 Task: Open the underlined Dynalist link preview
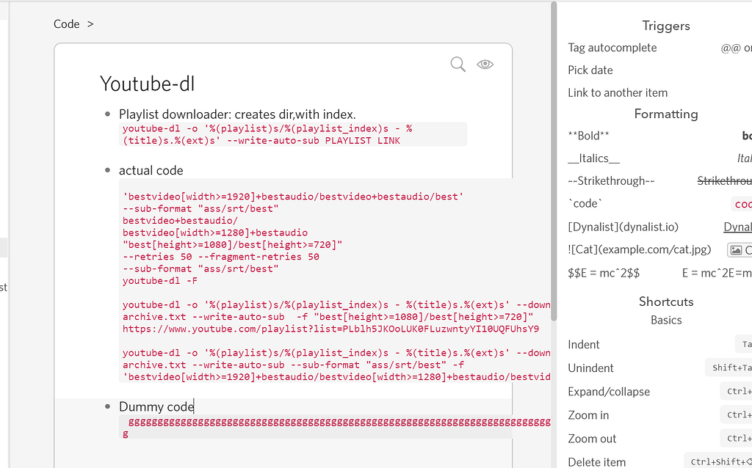[737, 227]
